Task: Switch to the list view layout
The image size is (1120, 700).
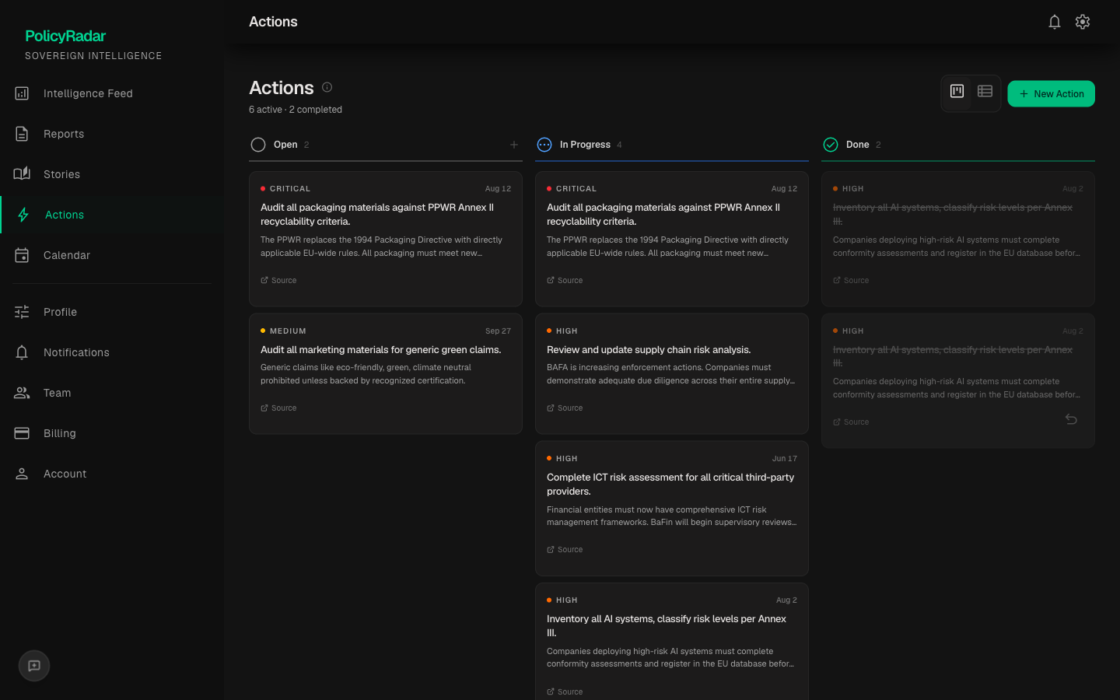Action: coord(985,91)
